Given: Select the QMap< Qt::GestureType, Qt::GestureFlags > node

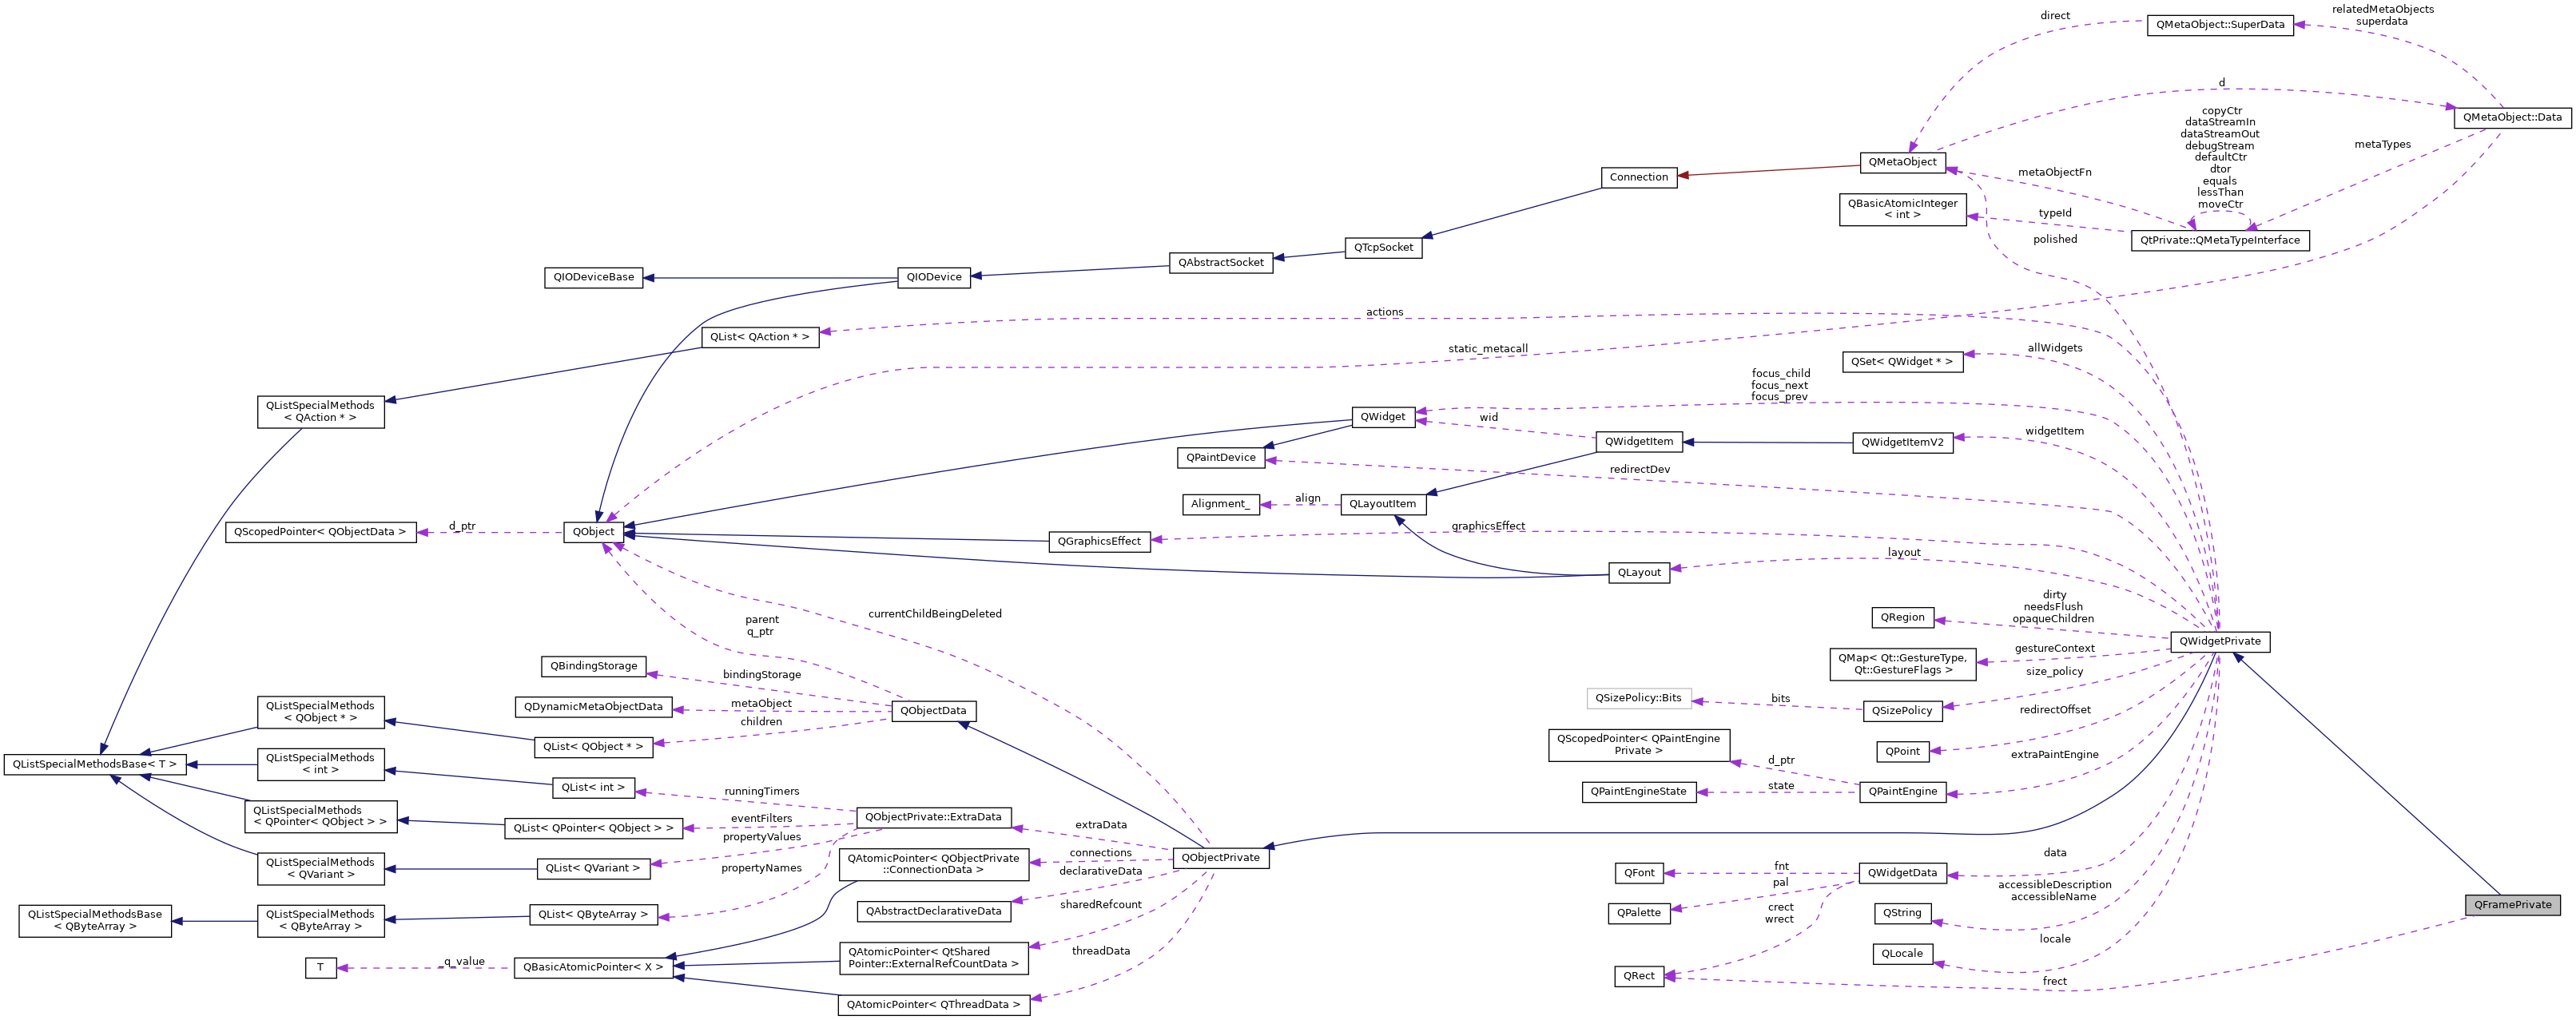Looking at the screenshot, I should 1902,665.
